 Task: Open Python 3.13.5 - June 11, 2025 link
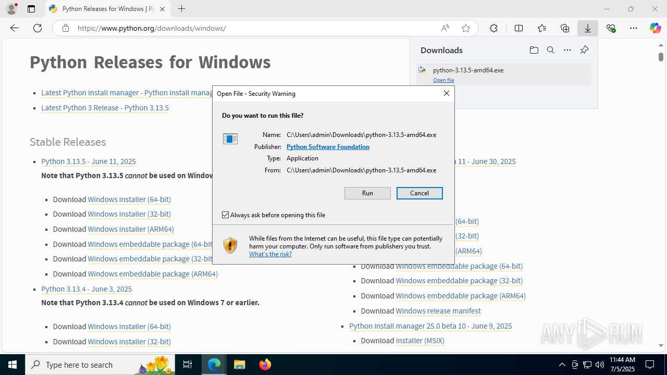coord(89,161)
